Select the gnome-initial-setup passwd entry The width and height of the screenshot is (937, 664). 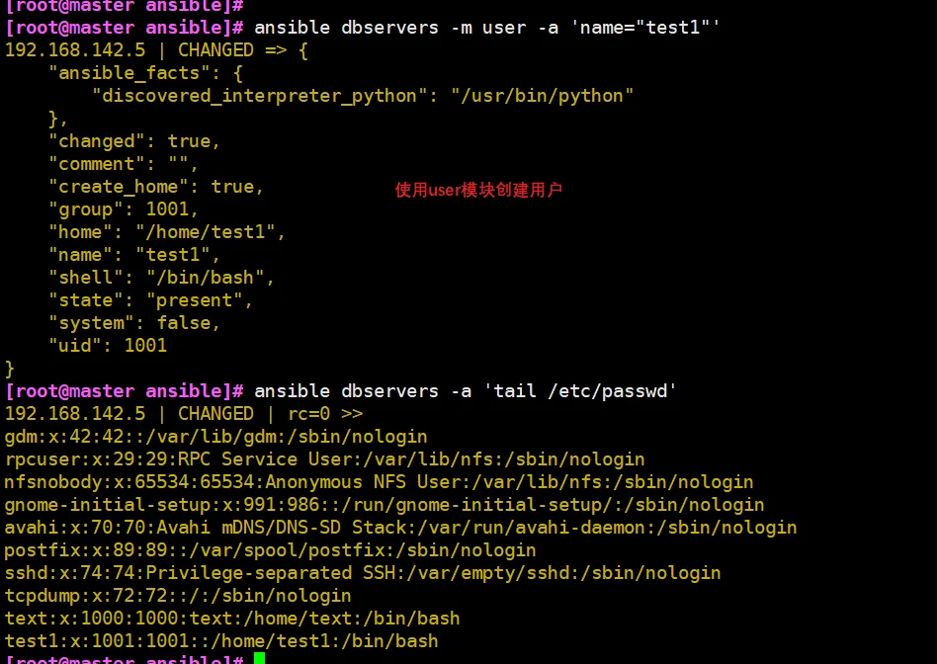click(x=384, y=505)
